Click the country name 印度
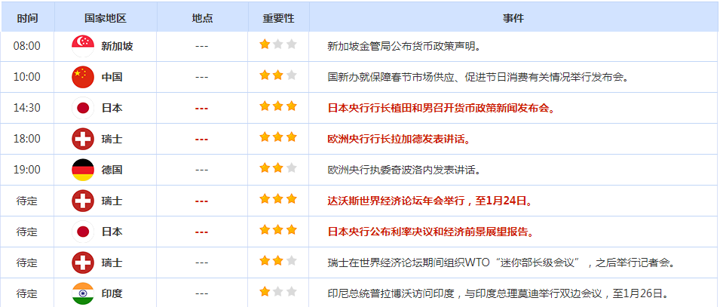 (112, 293)
